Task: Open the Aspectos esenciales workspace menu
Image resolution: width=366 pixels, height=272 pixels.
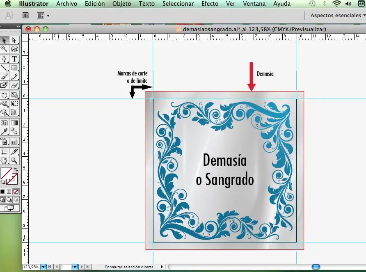Action: coord(336,15)
